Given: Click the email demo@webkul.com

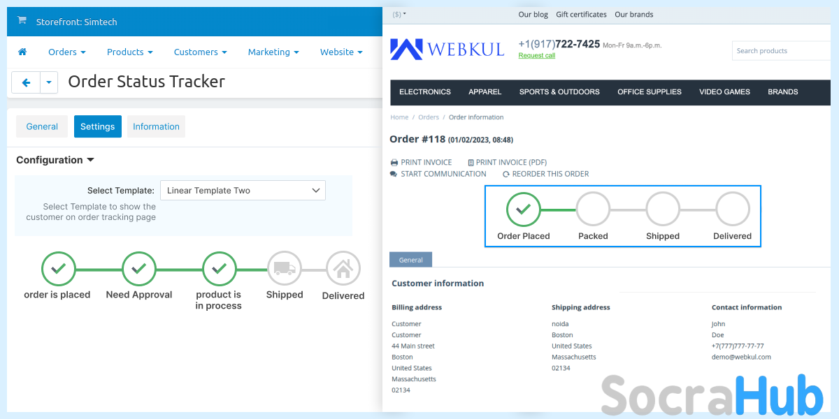Looking at the screenshot, I should [741, 357].
